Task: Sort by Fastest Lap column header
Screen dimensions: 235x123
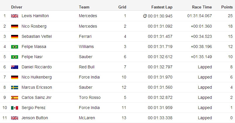Action: click(x=162, y=7)
